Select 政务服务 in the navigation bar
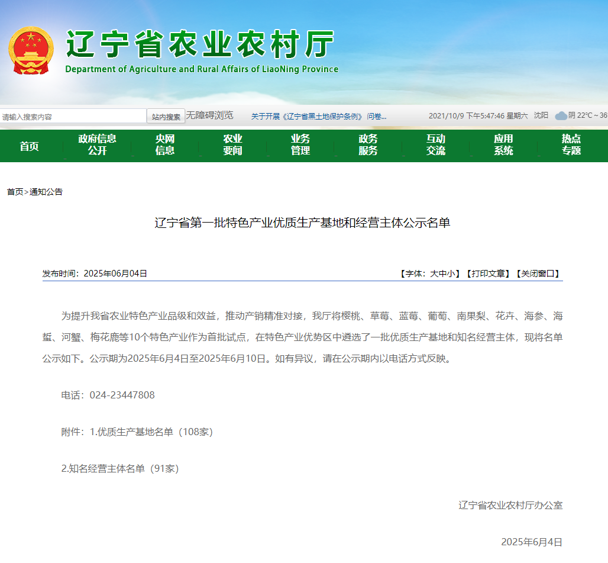Screen dimensions: 608x563 tap(368, 145)
